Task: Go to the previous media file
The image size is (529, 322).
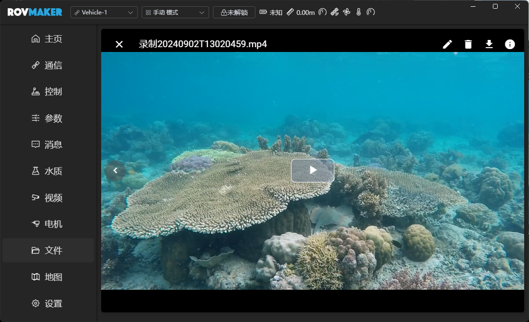Action: 115,170
